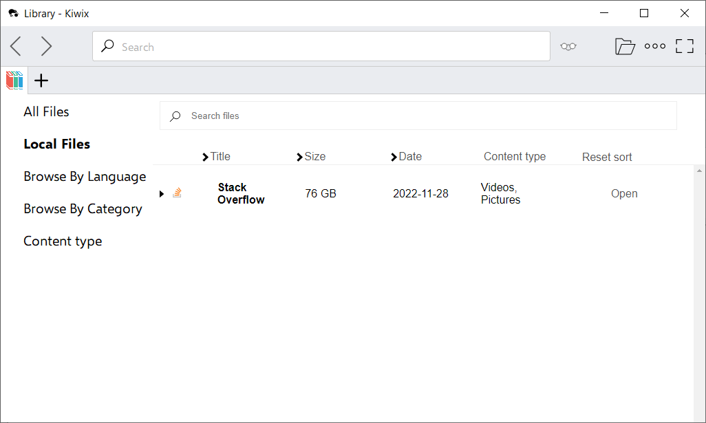Click the reading glasses icon in toolbar
The width and height of the screenshot is (706, 423).
click(568, 46)
